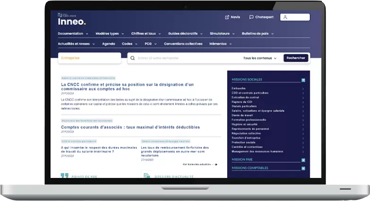Screen dimensions: 370x201
Task: Open the Chiffres et taux dropdown
Action: pyautogui.click(x=146, y=33)
